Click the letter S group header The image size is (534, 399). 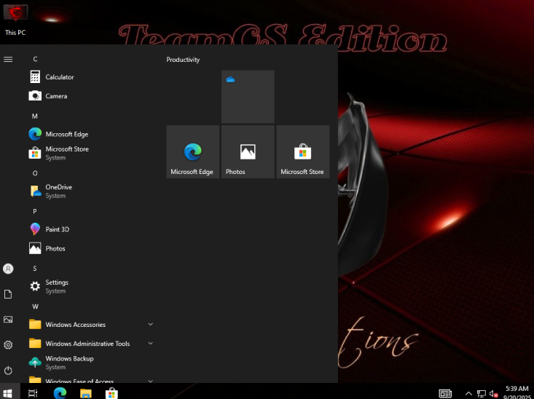pos(35,269)
